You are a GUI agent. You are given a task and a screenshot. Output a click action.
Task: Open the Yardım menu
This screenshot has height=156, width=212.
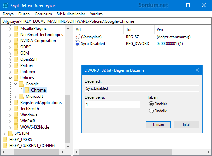[x=96, y=14]
